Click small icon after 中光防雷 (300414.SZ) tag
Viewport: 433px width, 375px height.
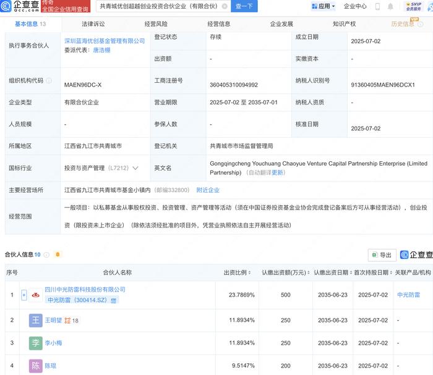113,300
